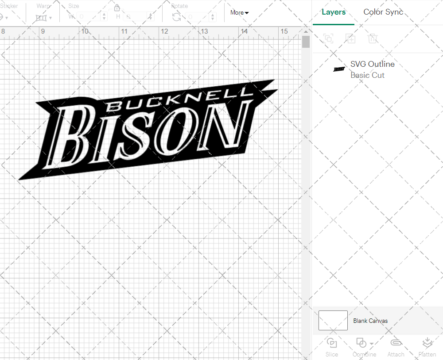Click the delete layer trash icon

[x=373, y=38]
